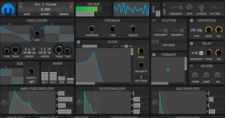Click the Amplitude Envelope logo icon
225x118 pixels.
[4, 103]
